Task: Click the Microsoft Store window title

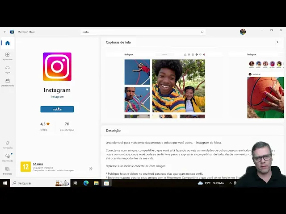Action: pyautogui.click(x=26, y=32)
